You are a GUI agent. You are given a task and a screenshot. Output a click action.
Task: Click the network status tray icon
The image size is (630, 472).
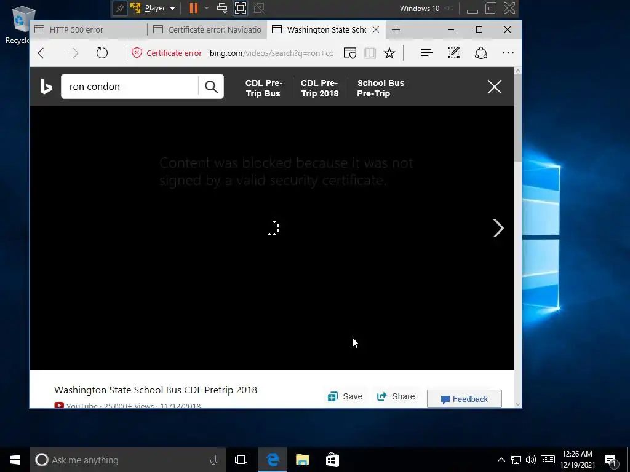pos(516,460)
